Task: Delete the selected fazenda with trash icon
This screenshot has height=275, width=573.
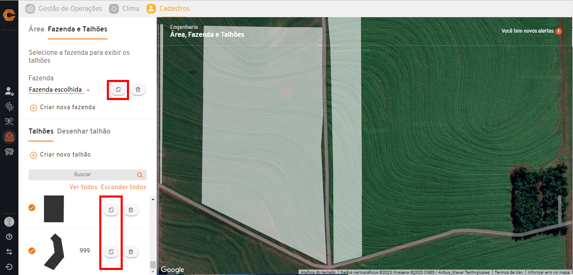Action: point(138,90)
